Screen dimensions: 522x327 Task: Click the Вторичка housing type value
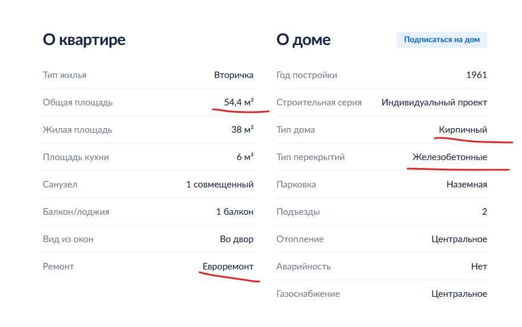pyautogui.click(x=234, y=75)
